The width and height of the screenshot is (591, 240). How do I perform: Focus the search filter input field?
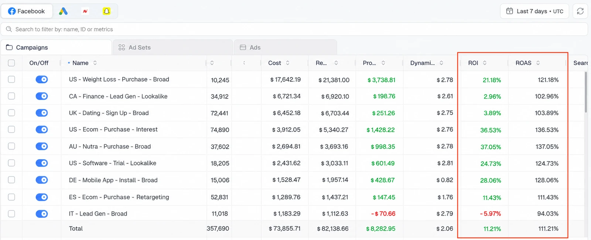[294, 29]
